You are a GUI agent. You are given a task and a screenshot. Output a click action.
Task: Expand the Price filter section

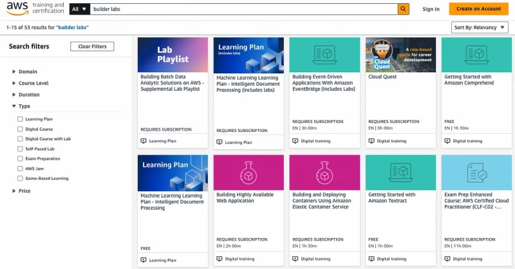[x=21, y=191]
